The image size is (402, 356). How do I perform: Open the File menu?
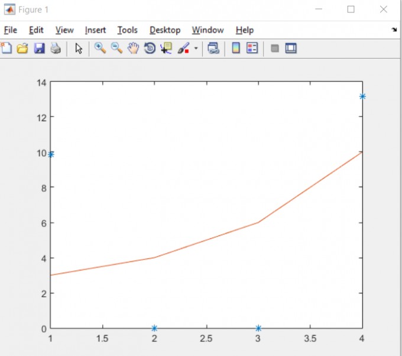click(x=11, y=30)
